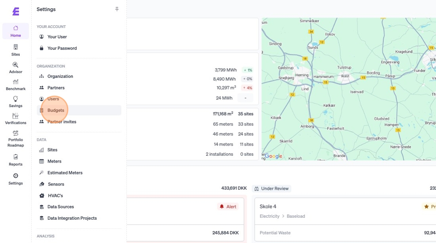Screen dimensions: 436x243
Task: Open Portfolio Roadmap
Action: [15, 138]
